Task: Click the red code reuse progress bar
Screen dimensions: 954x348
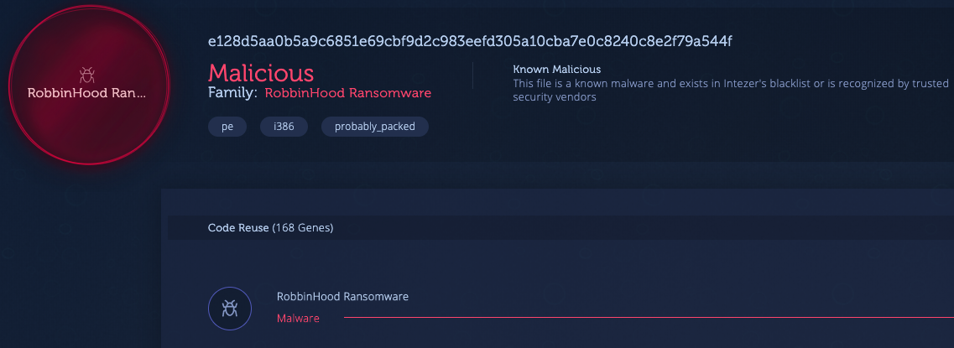Action: [646, 319]
